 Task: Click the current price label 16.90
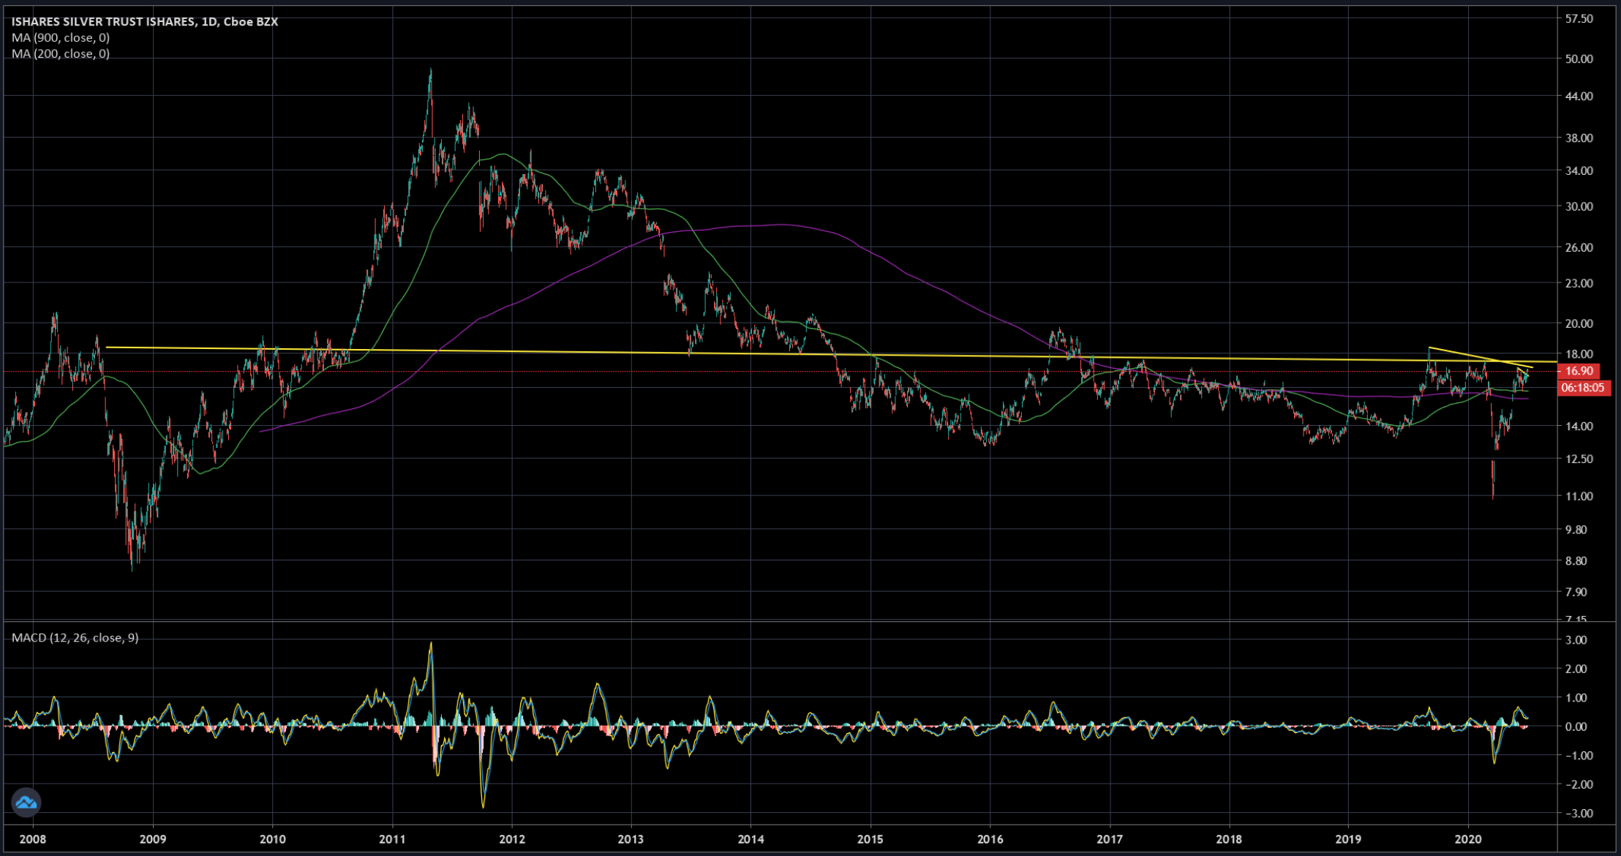[1578, 371]
